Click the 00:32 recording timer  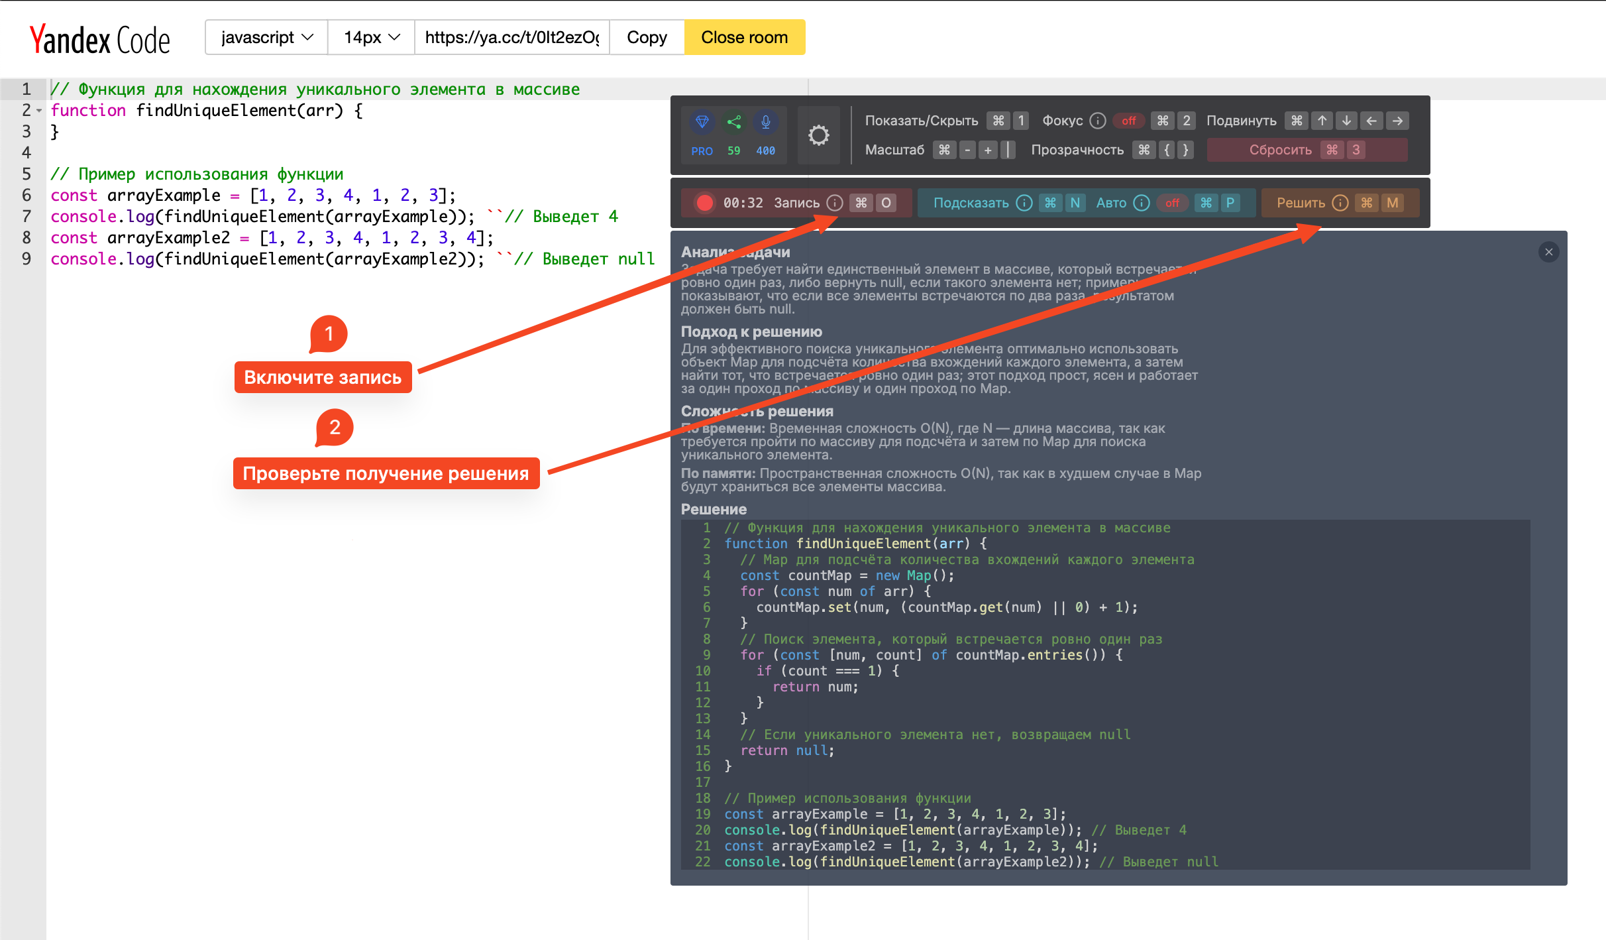click(x=743, y=203)
